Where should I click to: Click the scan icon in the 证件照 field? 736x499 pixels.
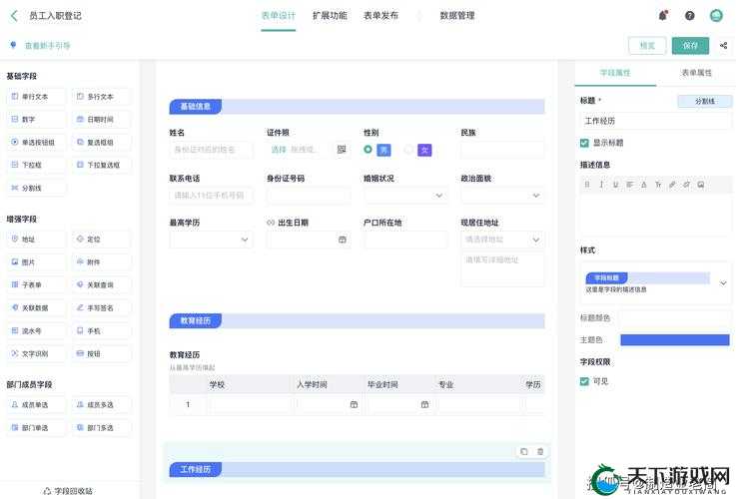[342, 149]
